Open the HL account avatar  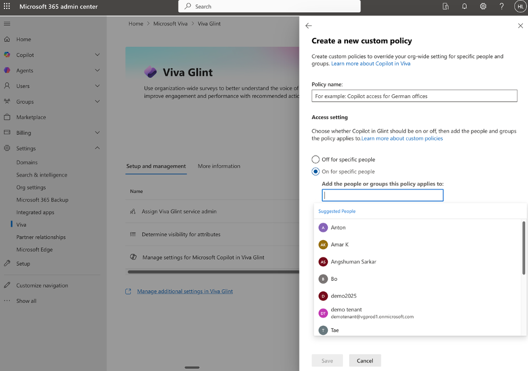tap(519, 6)
